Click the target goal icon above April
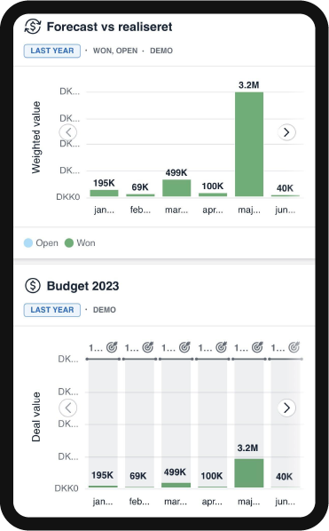 click(221, 347)
